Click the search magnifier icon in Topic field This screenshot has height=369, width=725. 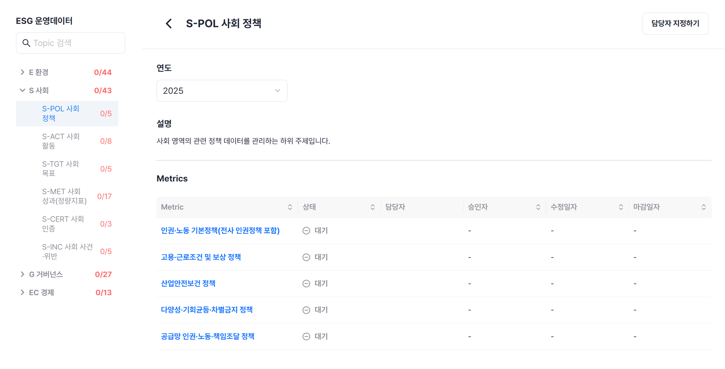point(26,43)
